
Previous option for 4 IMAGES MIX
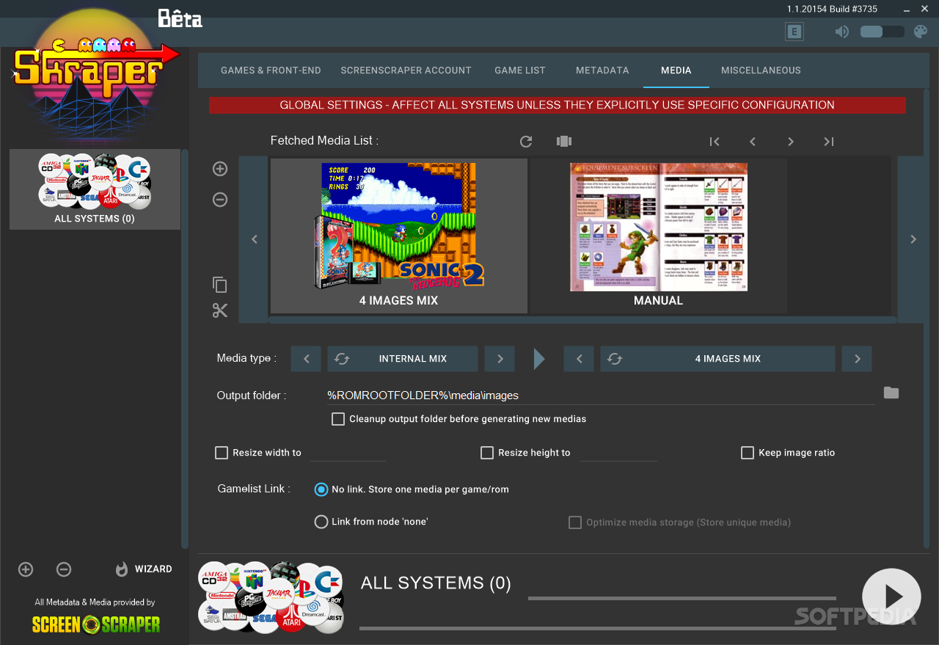click(x=579, y=359)
